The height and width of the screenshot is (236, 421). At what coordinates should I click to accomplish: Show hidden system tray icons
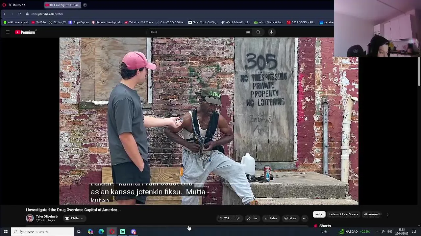click(376, 232)
